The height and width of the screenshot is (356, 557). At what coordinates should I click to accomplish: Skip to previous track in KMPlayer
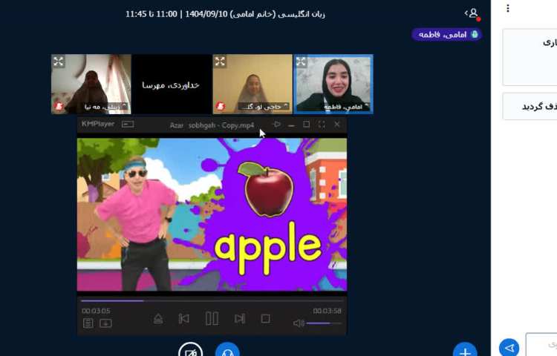coord(183,319)
